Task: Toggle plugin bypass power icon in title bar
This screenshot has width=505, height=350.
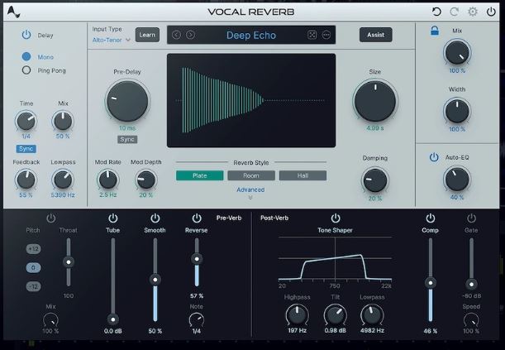Action: coord(491,12)
